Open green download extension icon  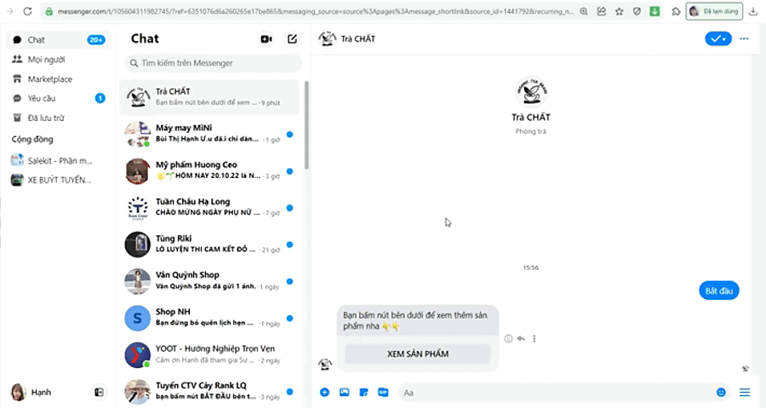tap(655, 11)
